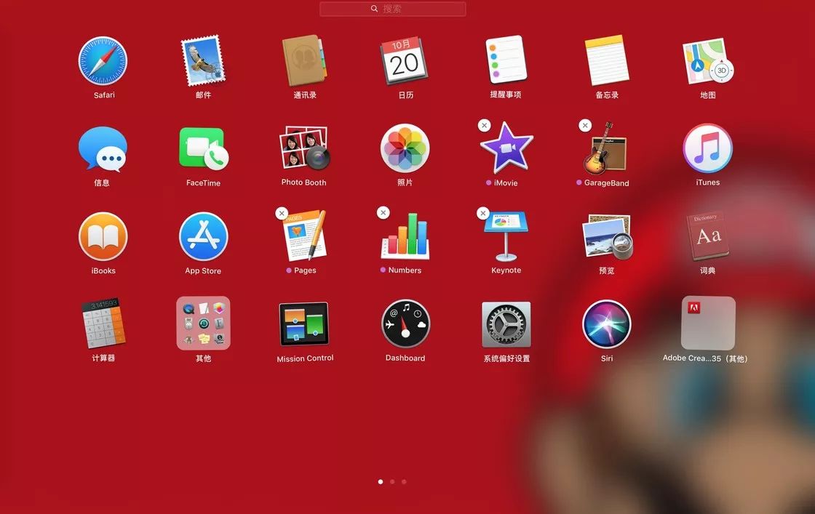The height and width of the screenshot is (514, 815).
Task: Launch iBooks
Action: (103, 237)
